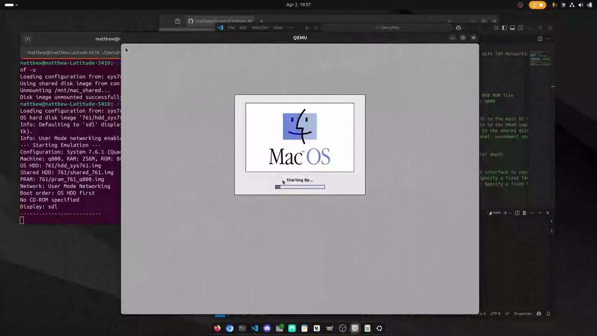The width and height of the screenshot is (597, 336).
Task: Open the Trash dock icon
Action: [x=367, y=328]
